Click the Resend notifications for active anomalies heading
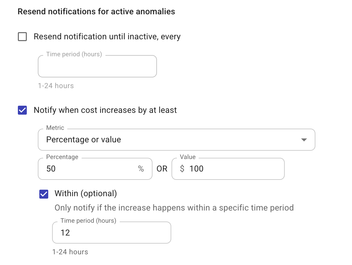This screenshot has width=352, height=265. [96, 11]
